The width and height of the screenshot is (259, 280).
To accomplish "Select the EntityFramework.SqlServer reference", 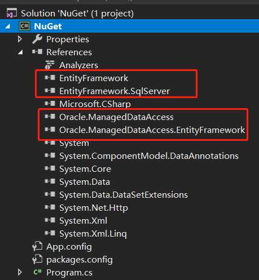I will coord(115,91).
